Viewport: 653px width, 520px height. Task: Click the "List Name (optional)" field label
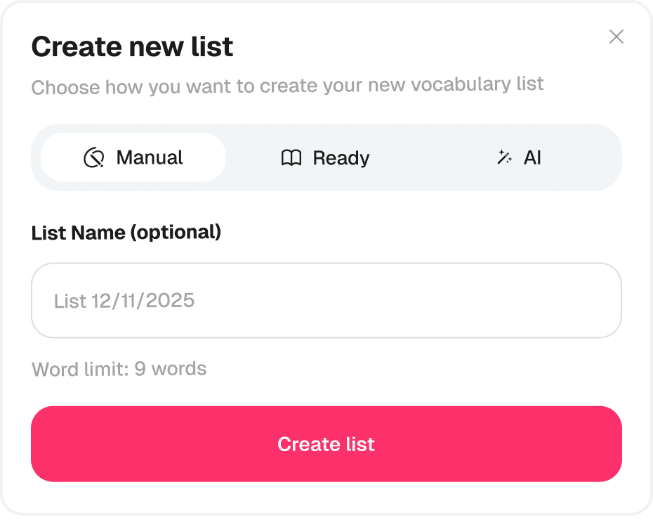[126, 233]
